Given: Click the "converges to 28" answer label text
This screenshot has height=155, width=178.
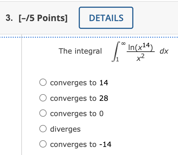Looking at the screenshot, I should click(x=79, y=98).
